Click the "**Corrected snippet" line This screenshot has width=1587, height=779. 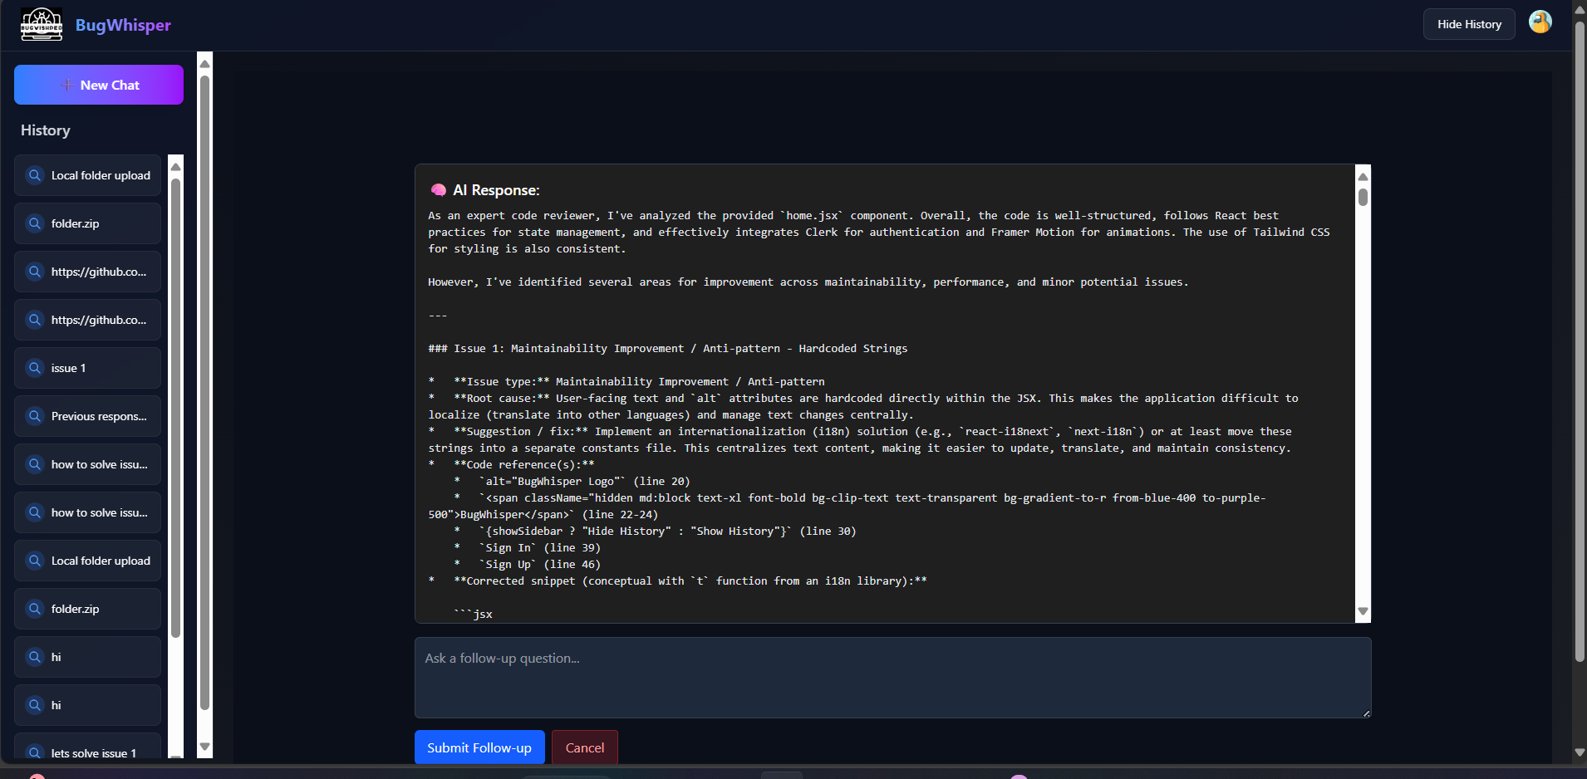pyautogui.click(x=677, y=581)
